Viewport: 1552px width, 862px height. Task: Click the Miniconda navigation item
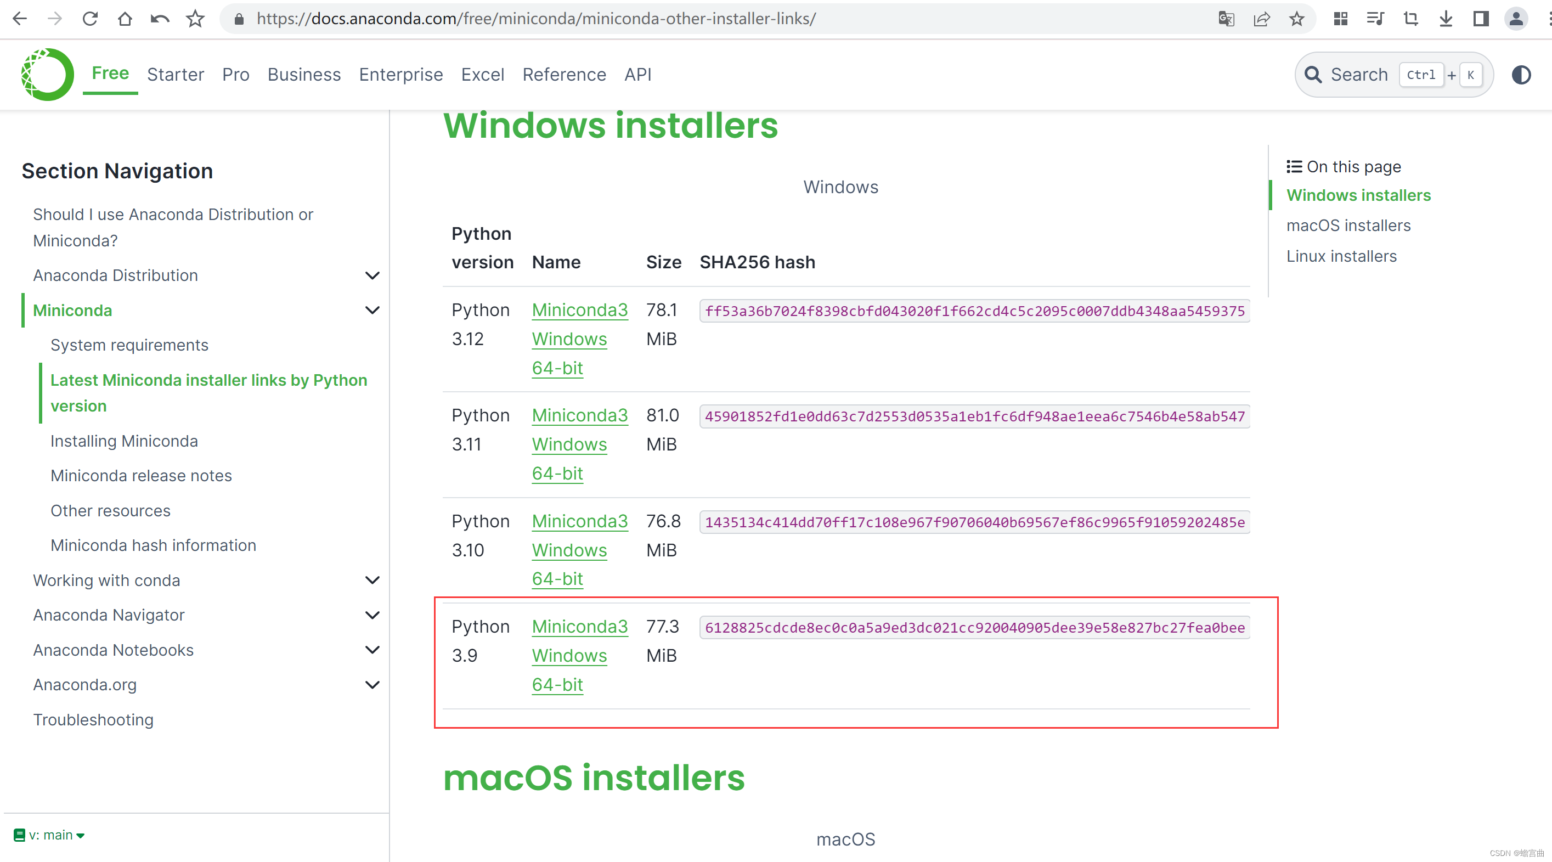(x=72, y=310)
